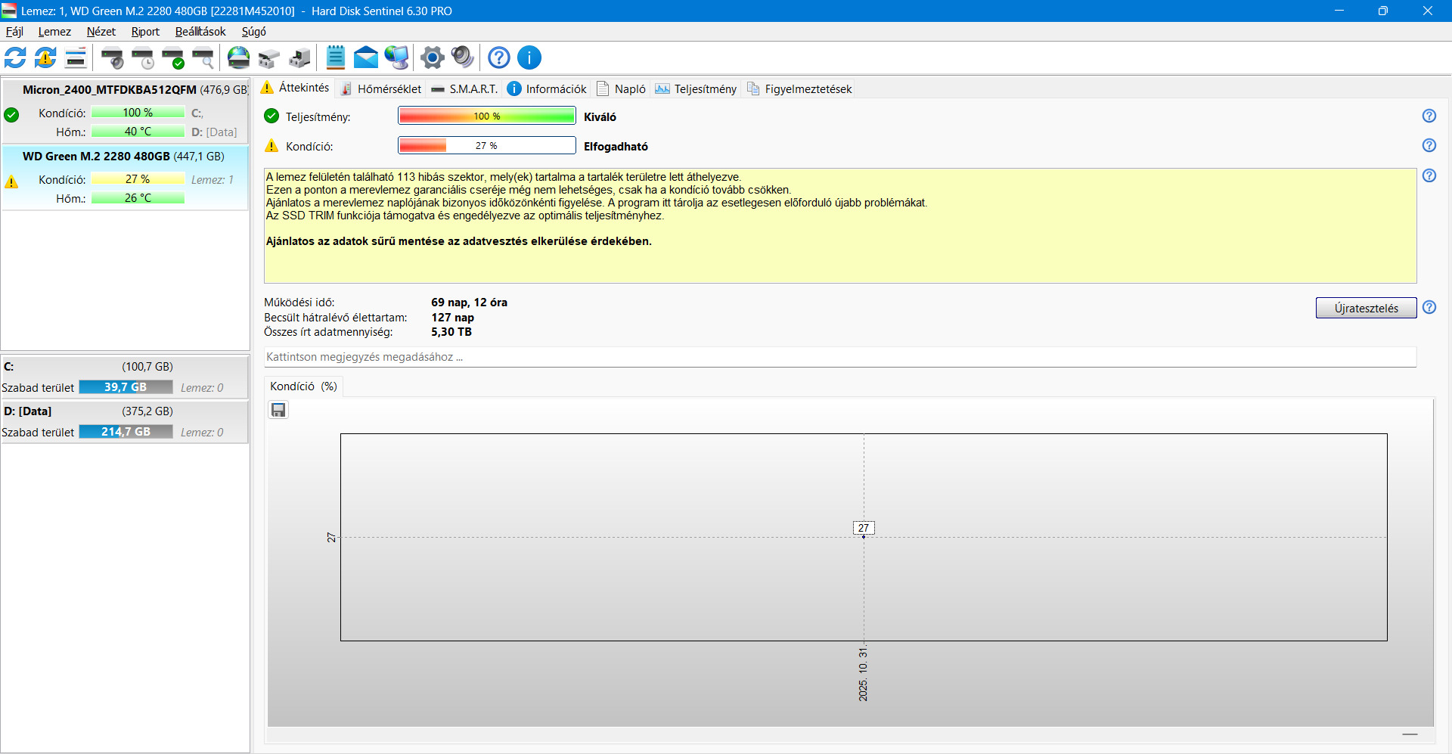Click the comment field 'Kattintson megjegyzés megadásához'

click(840, 357)
